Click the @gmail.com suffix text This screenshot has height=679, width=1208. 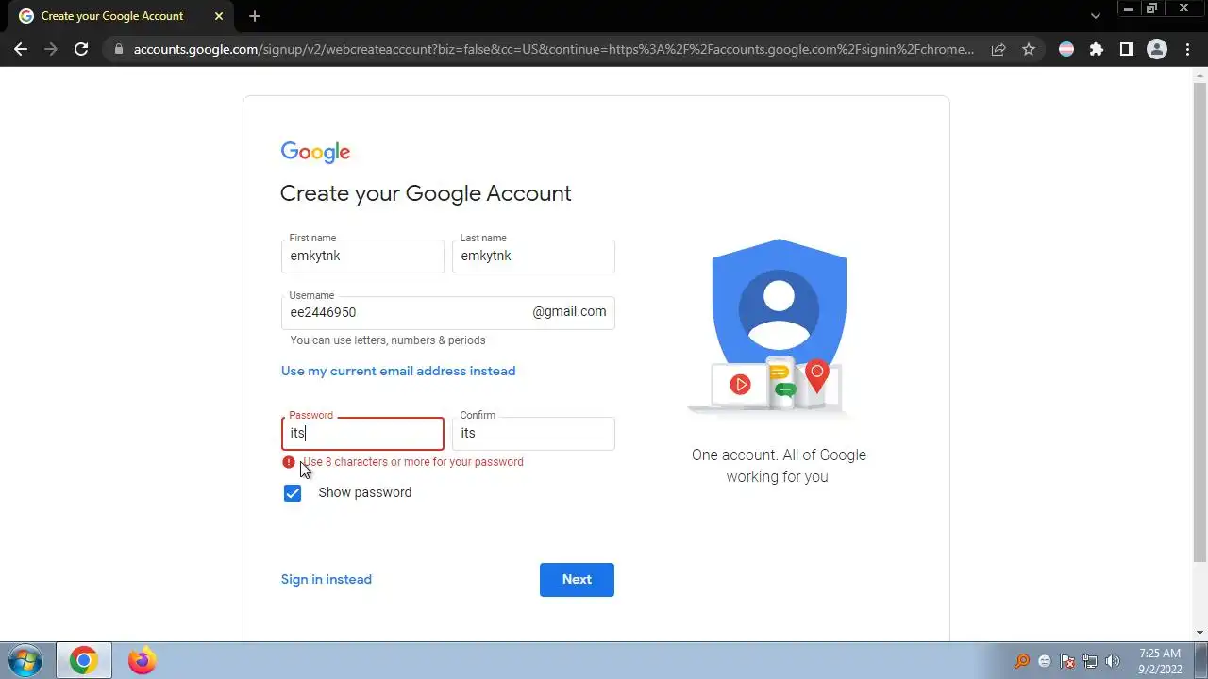click(x=569, y=312)
